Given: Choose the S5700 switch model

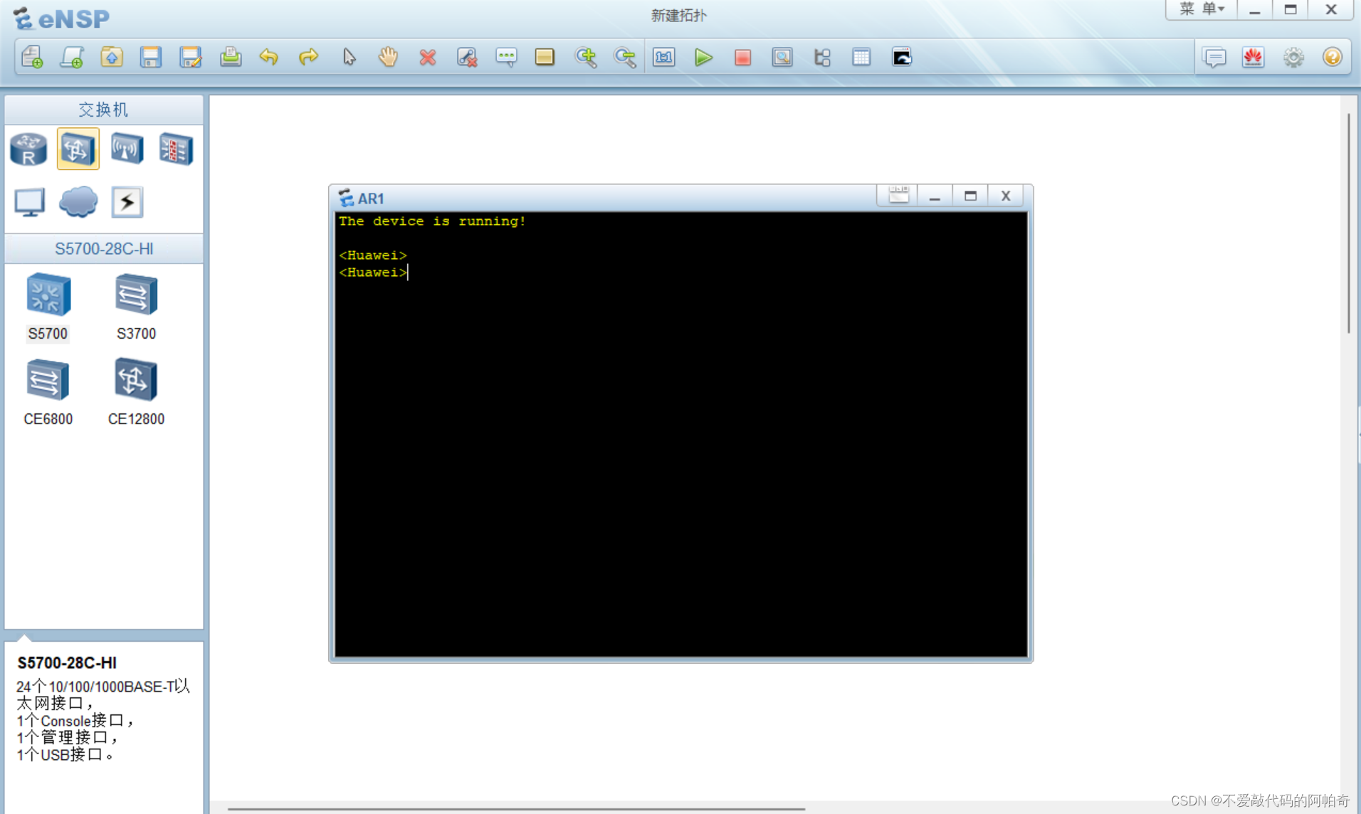Looking at the screenshot, I should pos(48,307).
